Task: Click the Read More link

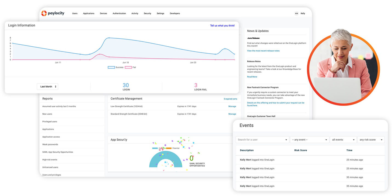Action: (x=252, y=77)
